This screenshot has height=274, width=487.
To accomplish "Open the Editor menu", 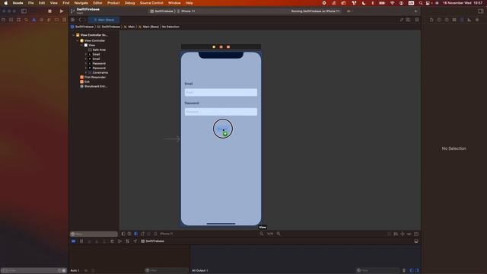I will click(x=97, y=3).
